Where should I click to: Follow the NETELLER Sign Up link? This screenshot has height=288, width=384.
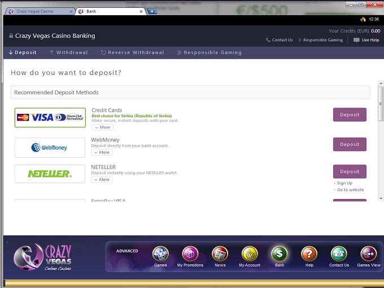[344, 183]
